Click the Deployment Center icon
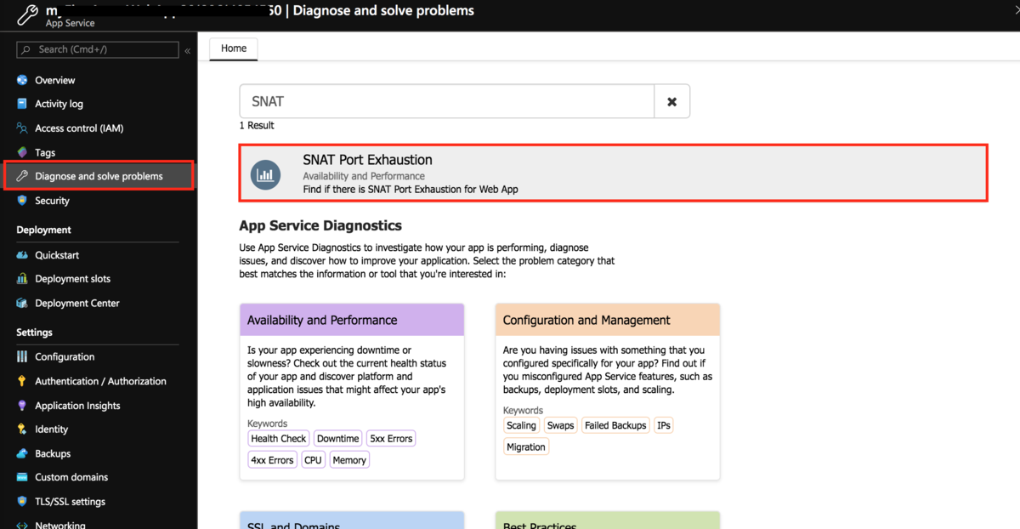The width and height of the screenshot is (1020, 529). [x=23, y=303]
